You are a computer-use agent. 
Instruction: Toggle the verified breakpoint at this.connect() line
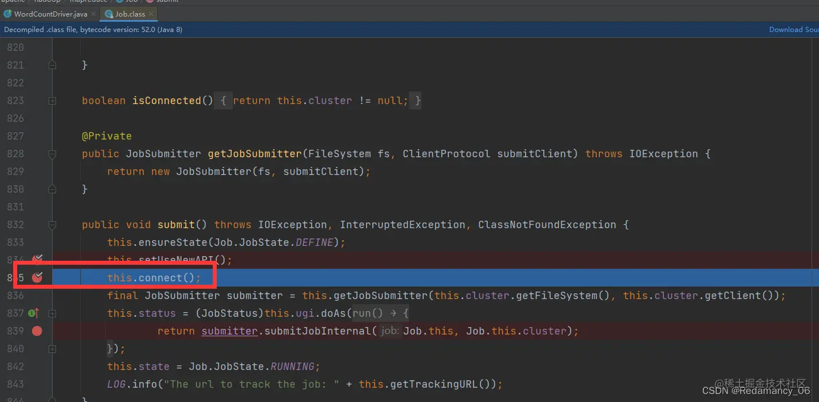point(37,278)
